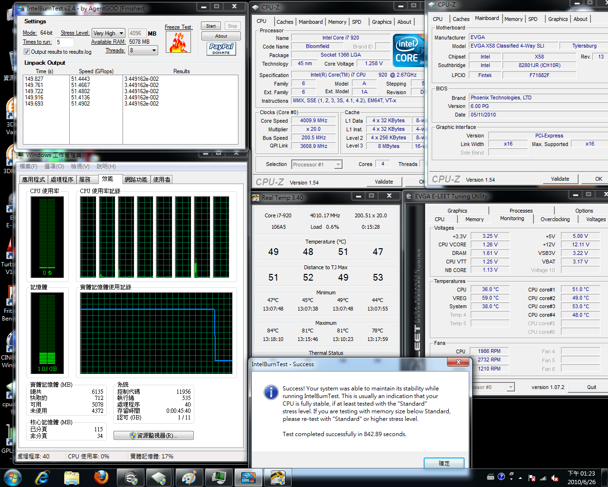Viewport: 608px width, 487px height.
Task: Click the on-screen keyboard tray icon
Action: 490,477
